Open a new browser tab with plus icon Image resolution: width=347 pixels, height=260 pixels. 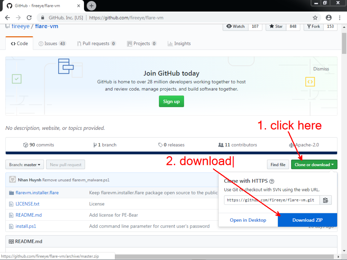[92, 6]
